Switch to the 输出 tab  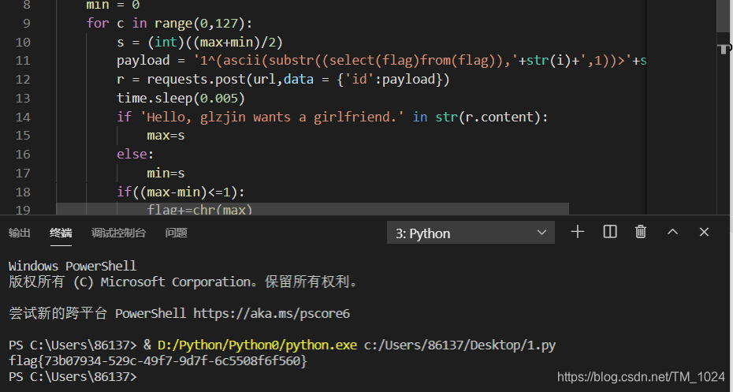tap(19, 233)
